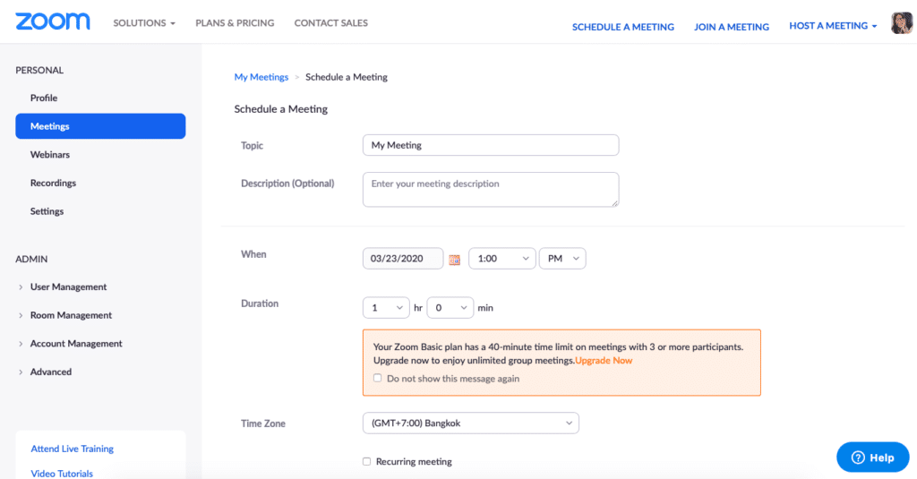Open the duration minutes dropdown
The image size is (917, 479).
coord(450,307)
